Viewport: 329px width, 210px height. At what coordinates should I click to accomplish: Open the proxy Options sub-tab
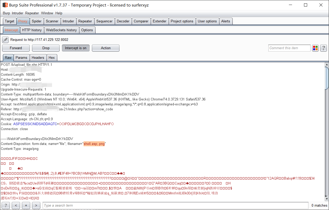pyautogui.click(x=87, y=30)
